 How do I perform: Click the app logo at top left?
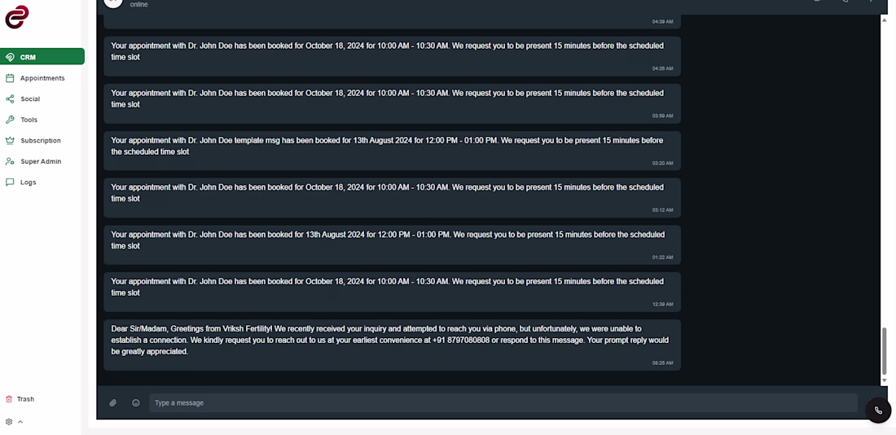pos(17,17)
